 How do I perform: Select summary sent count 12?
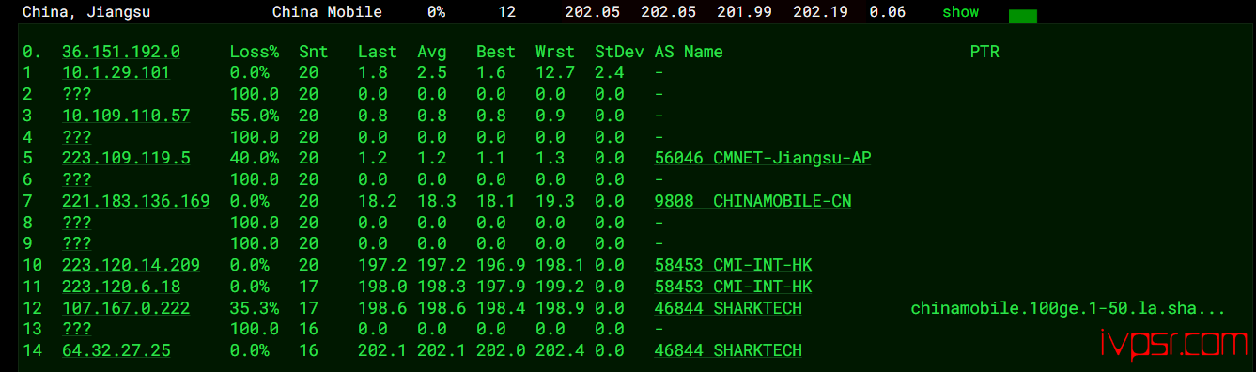[507, 12]
